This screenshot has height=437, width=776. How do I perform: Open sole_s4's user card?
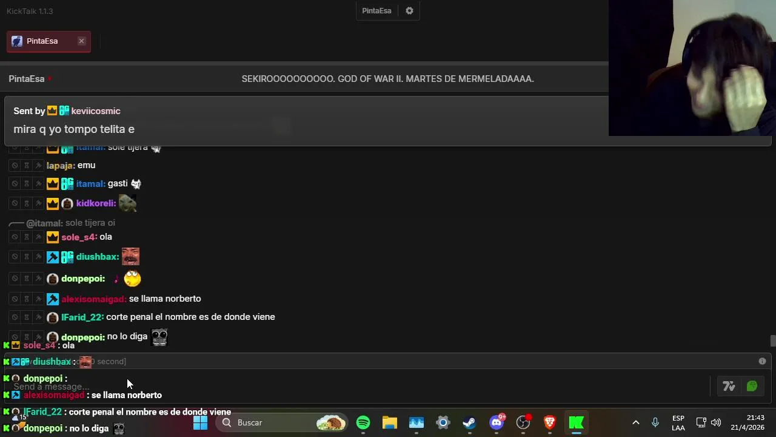[79, 237]
